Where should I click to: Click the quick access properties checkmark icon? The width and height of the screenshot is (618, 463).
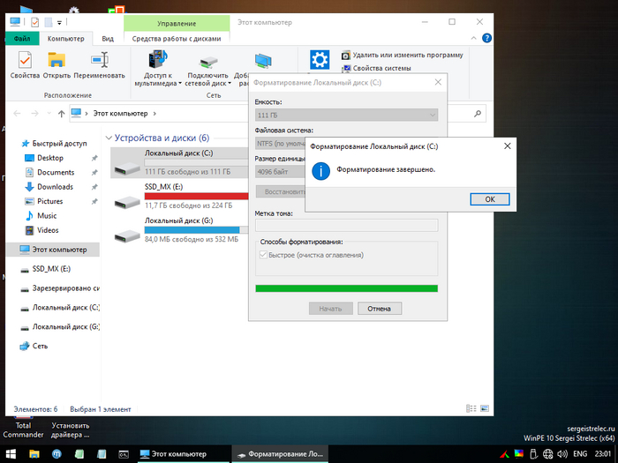coord(34,22)
